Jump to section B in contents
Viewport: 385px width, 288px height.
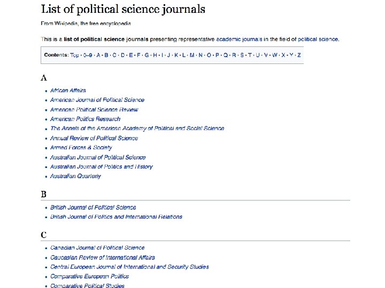pos(106,55)
